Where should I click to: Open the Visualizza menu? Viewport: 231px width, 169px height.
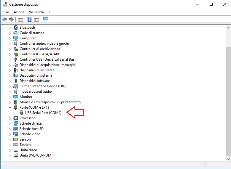[36, 12]
